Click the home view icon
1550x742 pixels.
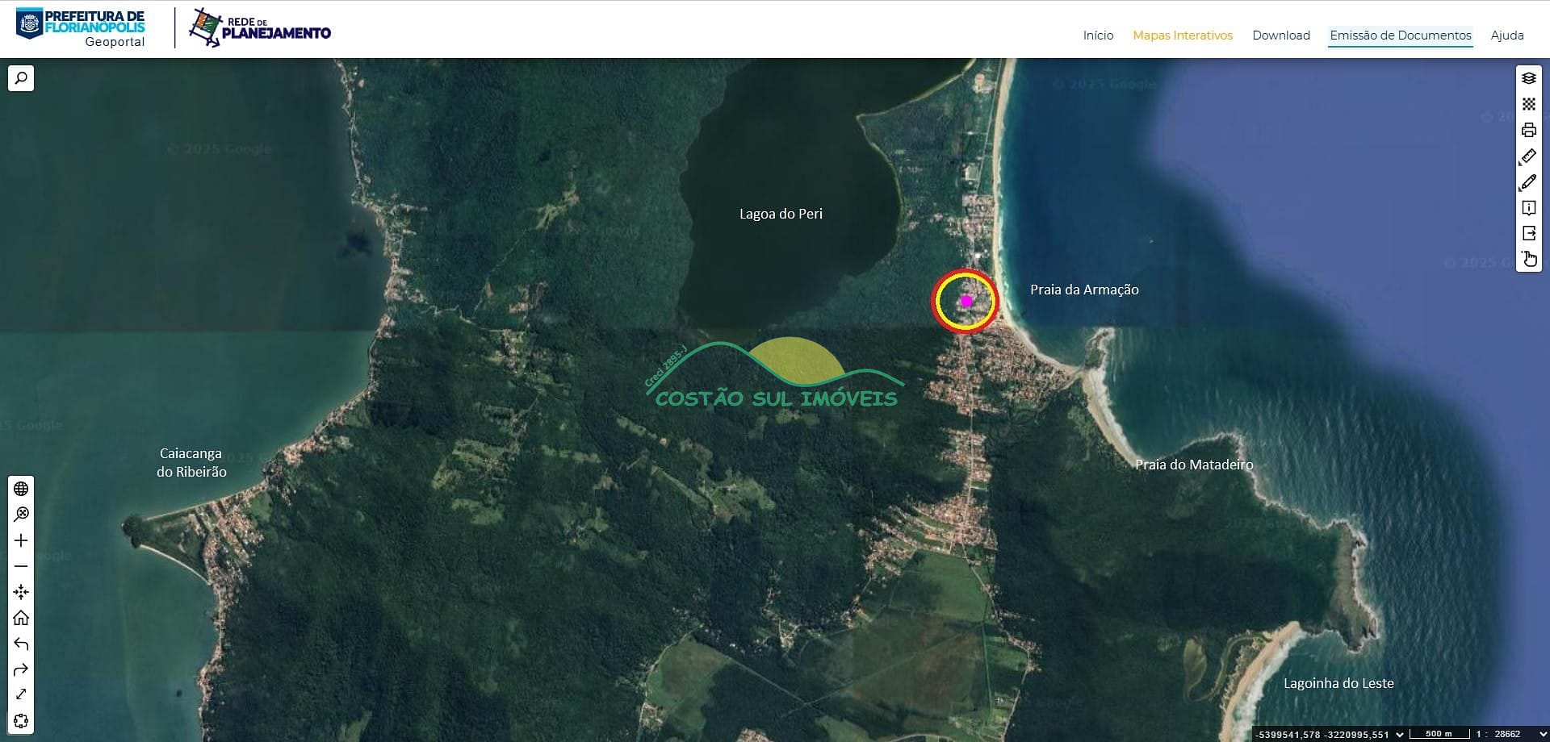pos(21,618)
